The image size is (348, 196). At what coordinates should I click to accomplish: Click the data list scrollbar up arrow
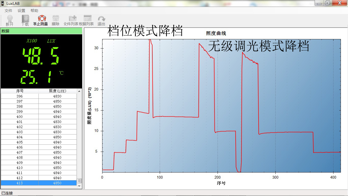pyautogui.click(x=79, y=91)
